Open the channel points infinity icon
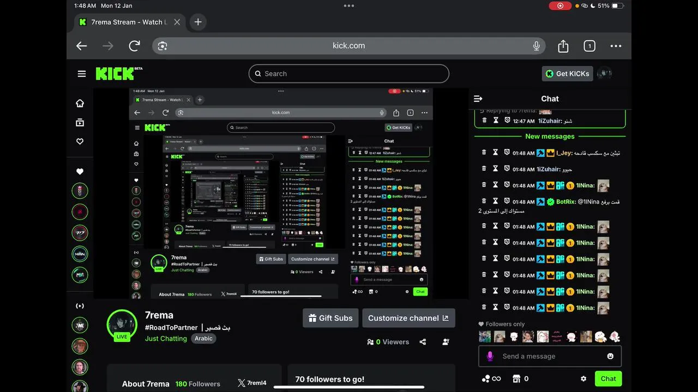 pos(491,378)
